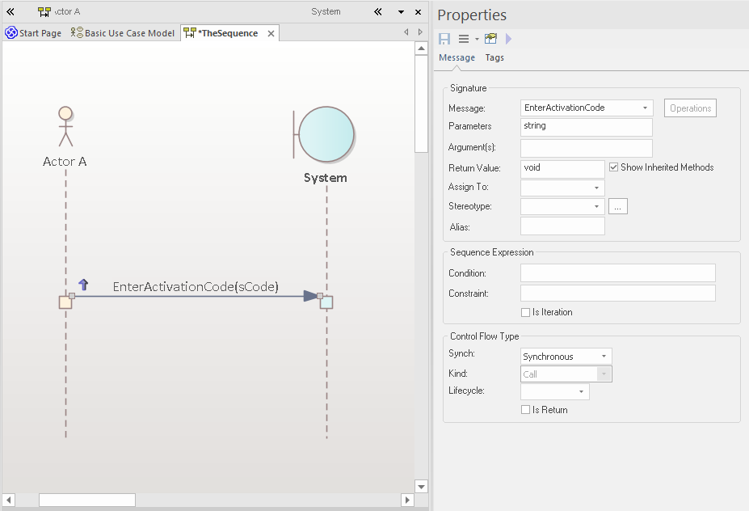Click the horizontal scrollbar thumb under diagram
Screen dimensions: 749x511
click(x=87, y=500)
